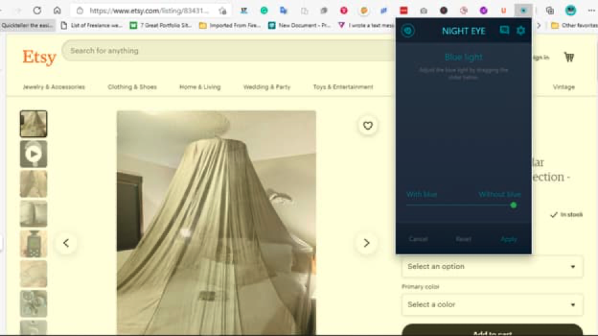Toggle the Night Eye power button

(x=408, y=31)
